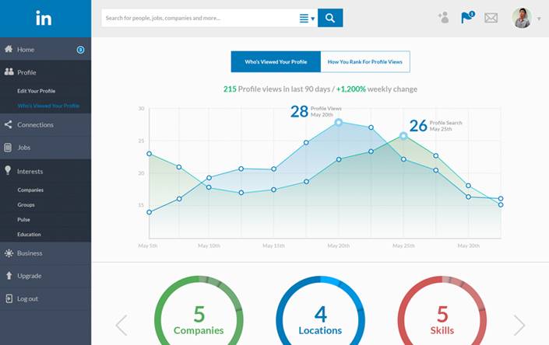This screenshot has height=345, width=549.
Task: Click the next carousel arrow
Action: (x=519, y=325)
